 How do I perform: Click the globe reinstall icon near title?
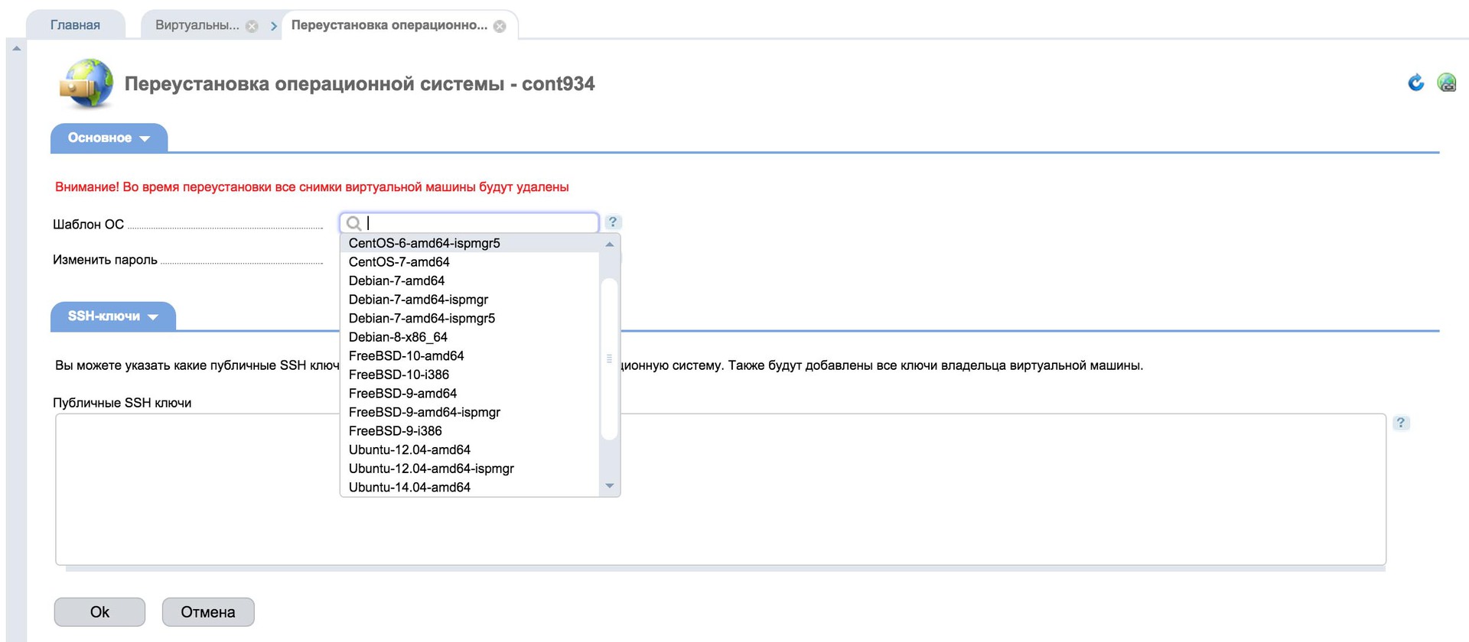pyautogui.click(x=86, y=83)
